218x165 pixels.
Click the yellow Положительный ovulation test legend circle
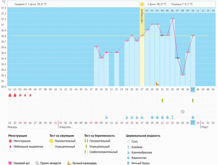51,141
